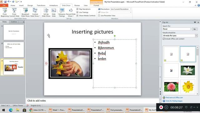Enable Use Presenter View checkbox
200x113 pixels.
(x=99, y=15)
